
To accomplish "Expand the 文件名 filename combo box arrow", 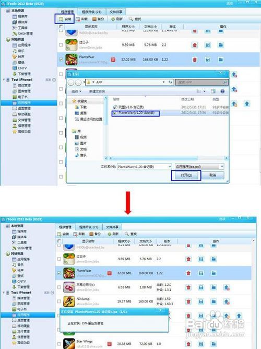I will click(170, 167).
